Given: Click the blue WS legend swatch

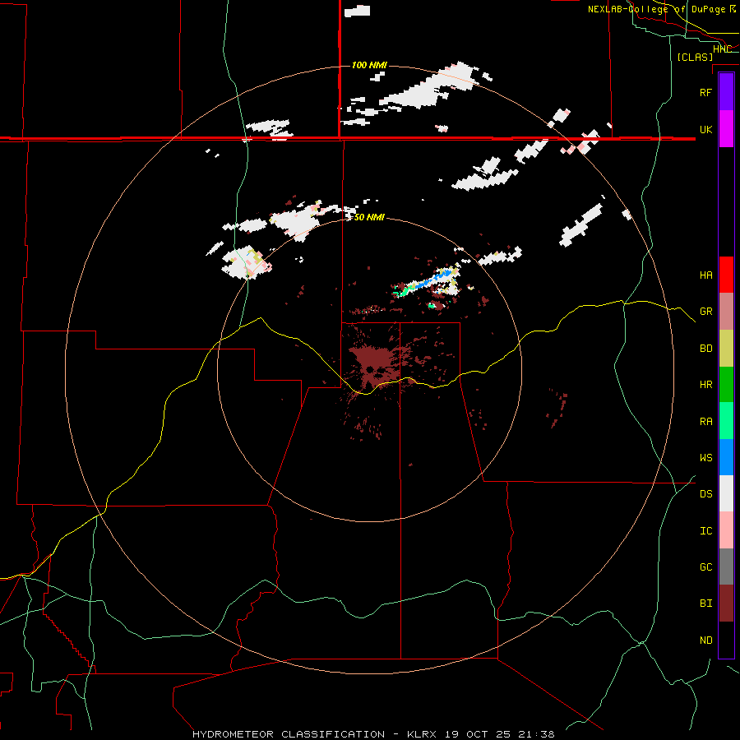Looking at the screenshot, I should (726, 457).
